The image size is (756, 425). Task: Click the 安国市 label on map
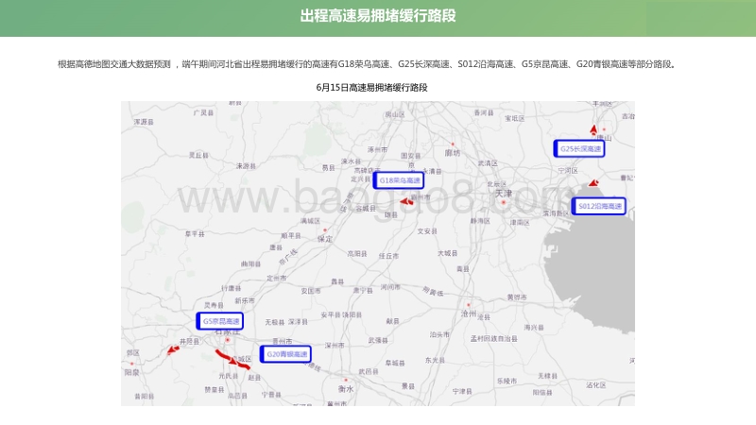pyautogui.click(x=311, y=291)
